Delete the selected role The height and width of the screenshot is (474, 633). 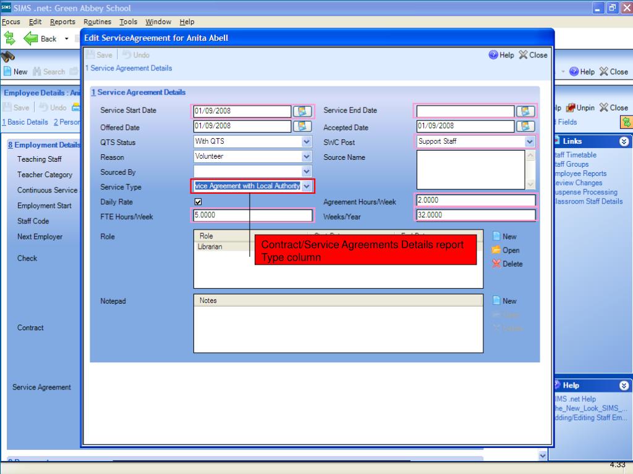(x=507, y=264)
